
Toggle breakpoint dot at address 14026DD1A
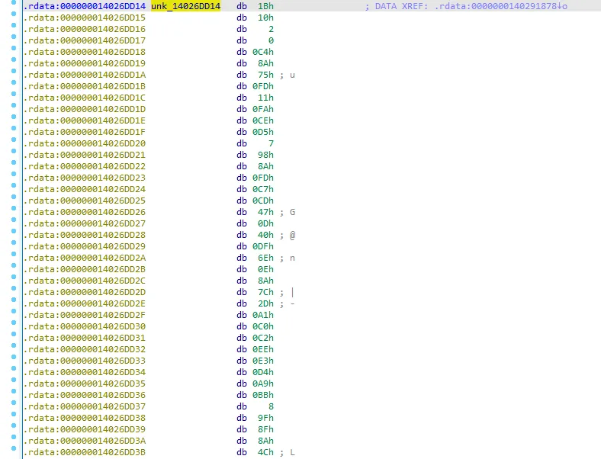(x=14, y=75)
